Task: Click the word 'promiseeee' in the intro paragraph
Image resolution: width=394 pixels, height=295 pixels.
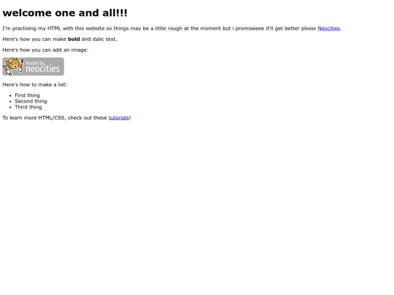Action: (250, 28)
